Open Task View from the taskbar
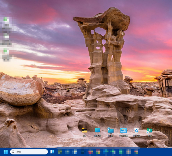The image size is (172, 156). coord(52,152)
